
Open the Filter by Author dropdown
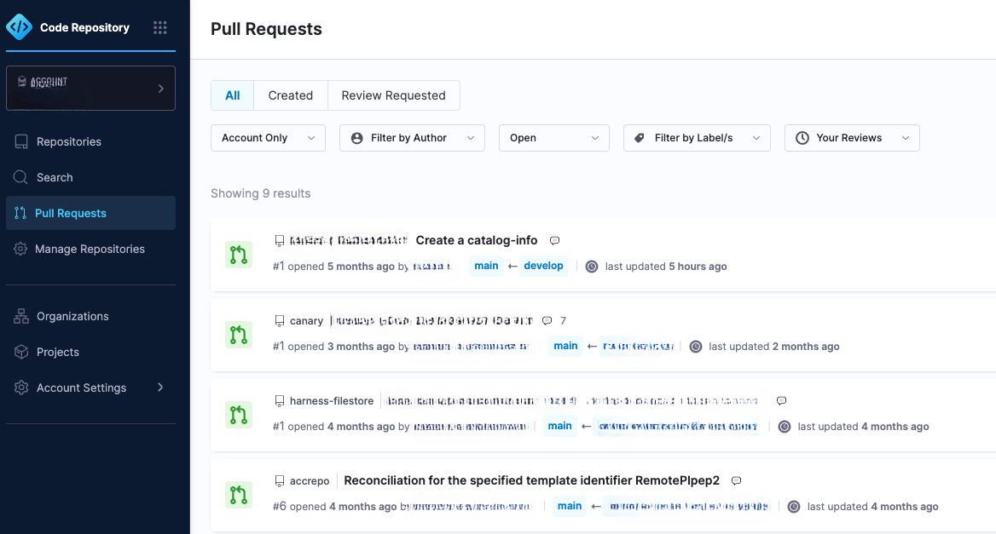(412, 138)
